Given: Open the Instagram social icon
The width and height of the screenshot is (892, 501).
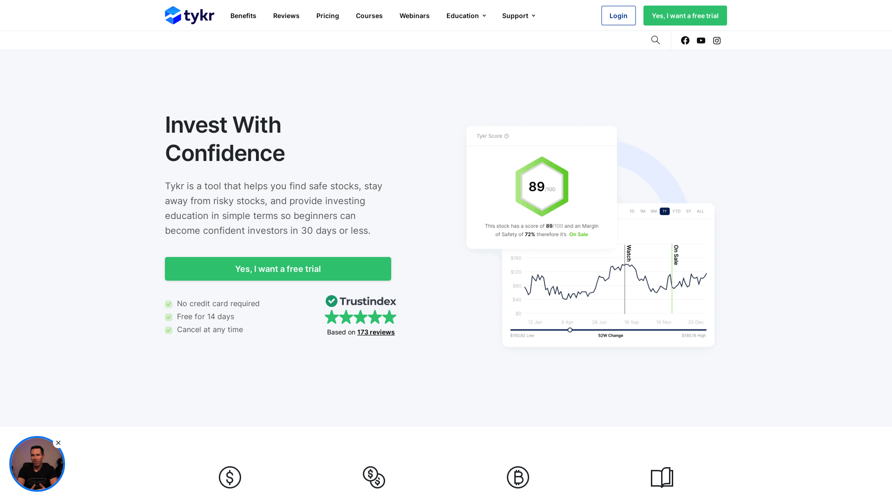Looking at the screenshot, I should coord(716,40).
